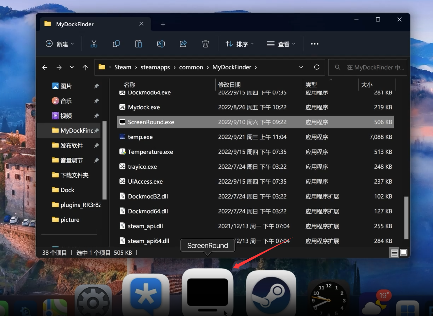Select Dockmod64.dll file
Viewport: 433px width, 316px height.
(148, 211)
